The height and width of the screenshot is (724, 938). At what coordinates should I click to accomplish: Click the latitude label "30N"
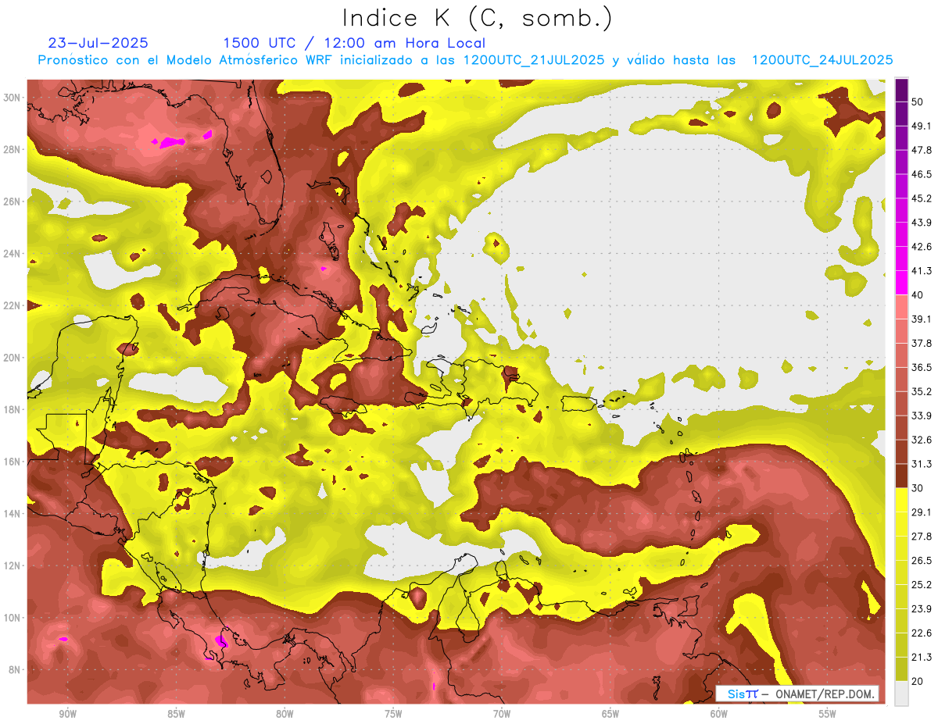tap(13, 98)
